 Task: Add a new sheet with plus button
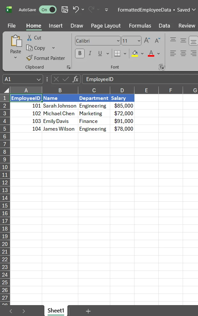click(88, 311)
